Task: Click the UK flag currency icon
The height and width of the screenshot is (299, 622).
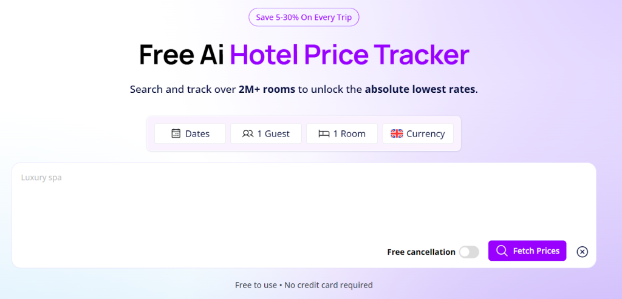Action: point(397,133)
